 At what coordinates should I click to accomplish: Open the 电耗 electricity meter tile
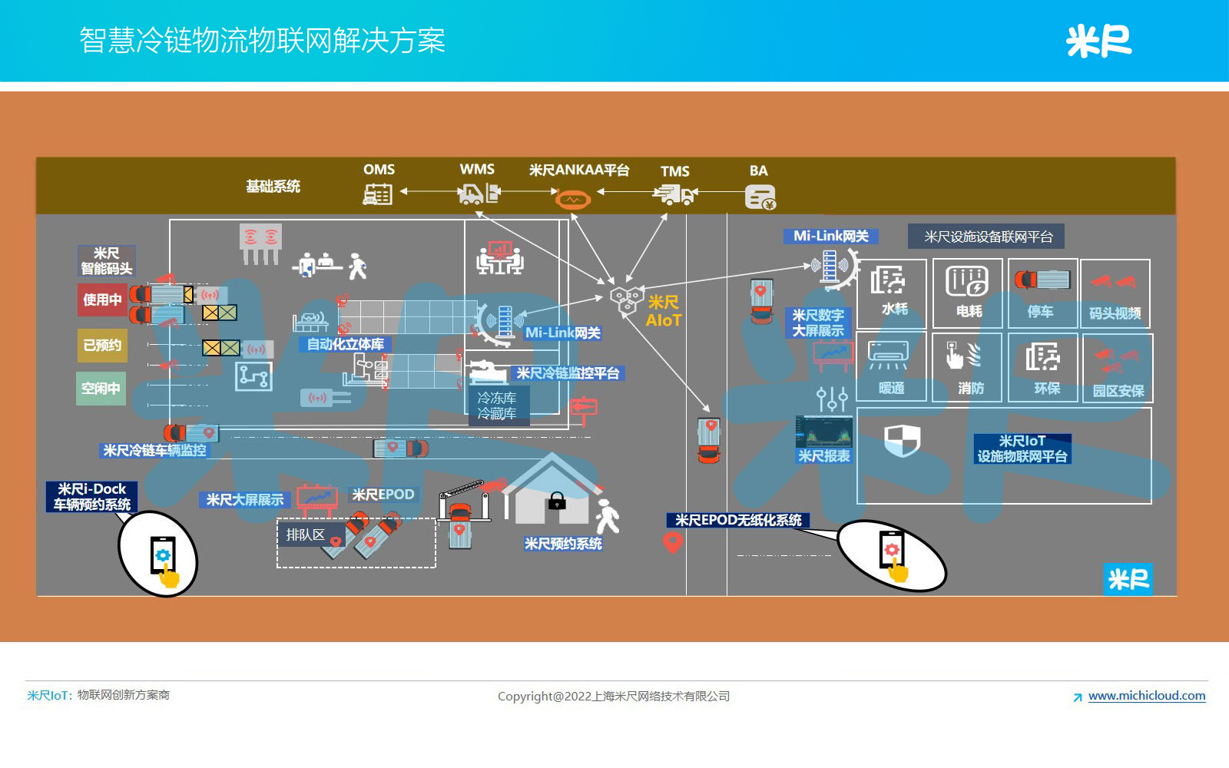click(967, 292)
